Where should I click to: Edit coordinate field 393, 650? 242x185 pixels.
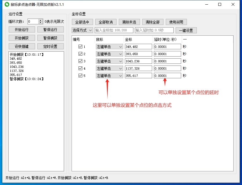(x=139, y=54)
